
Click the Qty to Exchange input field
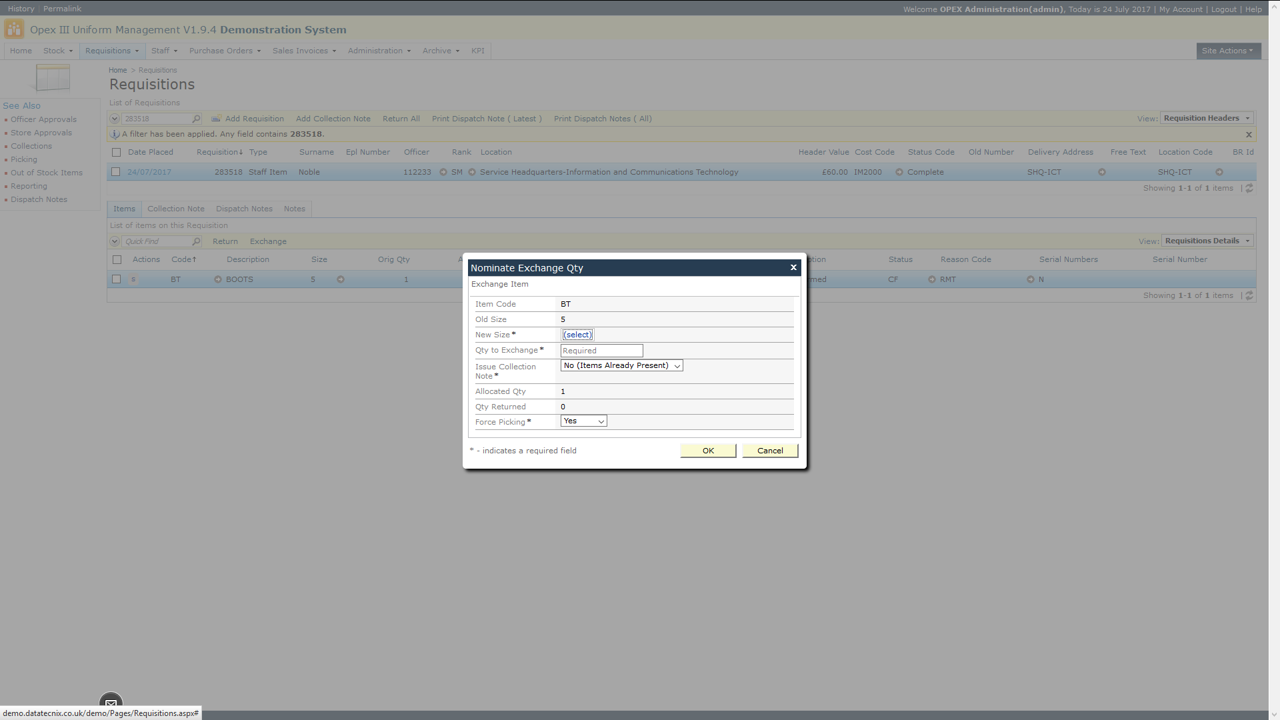tap(602, 351)
